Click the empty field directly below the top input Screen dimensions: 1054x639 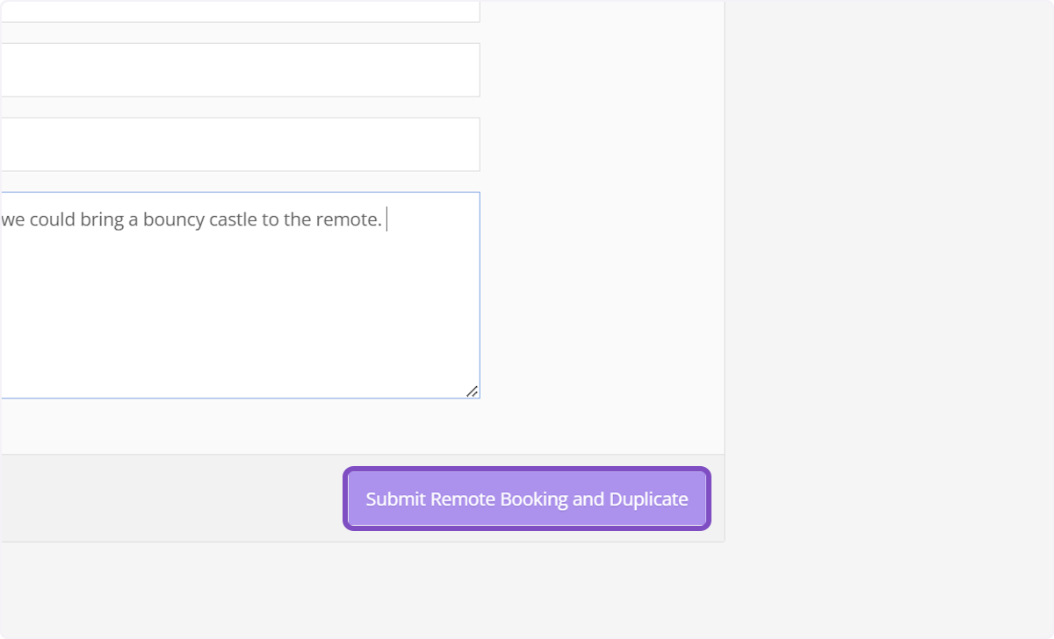click(237, 70)
